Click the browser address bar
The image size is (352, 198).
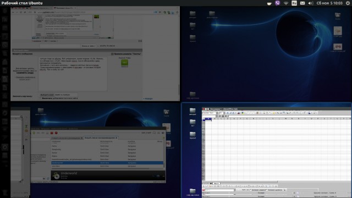click(x=94, y=12)
